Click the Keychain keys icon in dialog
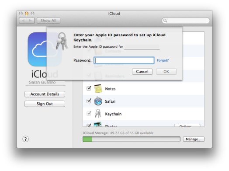 click(62, 41)
